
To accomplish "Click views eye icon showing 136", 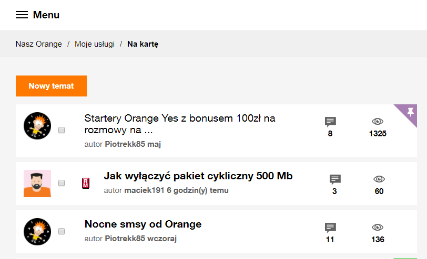I will [377, 228].
